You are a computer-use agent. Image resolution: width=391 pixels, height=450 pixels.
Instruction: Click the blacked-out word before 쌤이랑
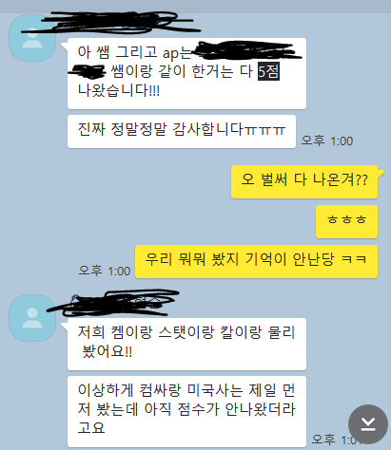87,71
